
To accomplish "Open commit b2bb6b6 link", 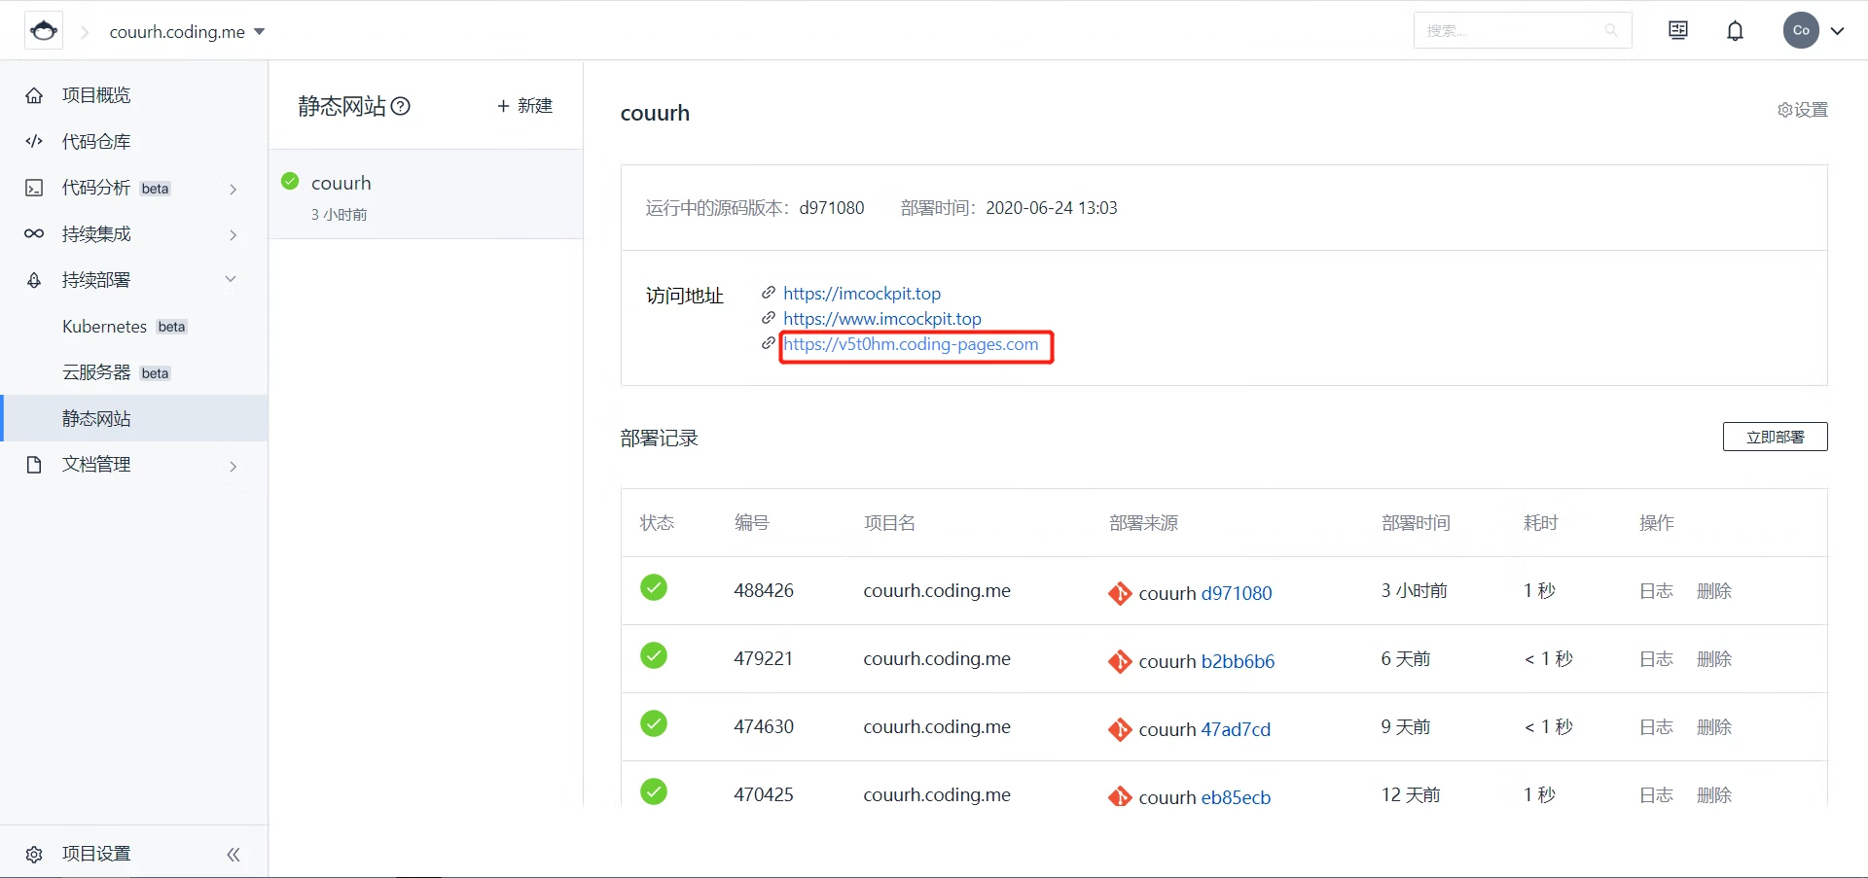I will click(x=1238, y=661).
